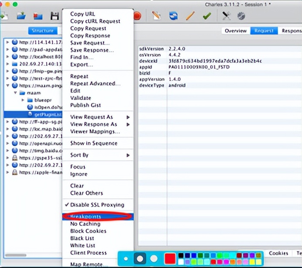This screenshot has height=268, width=302.
Task: Click the Repeat request circular arrows icon
Action: click(173, 16)
